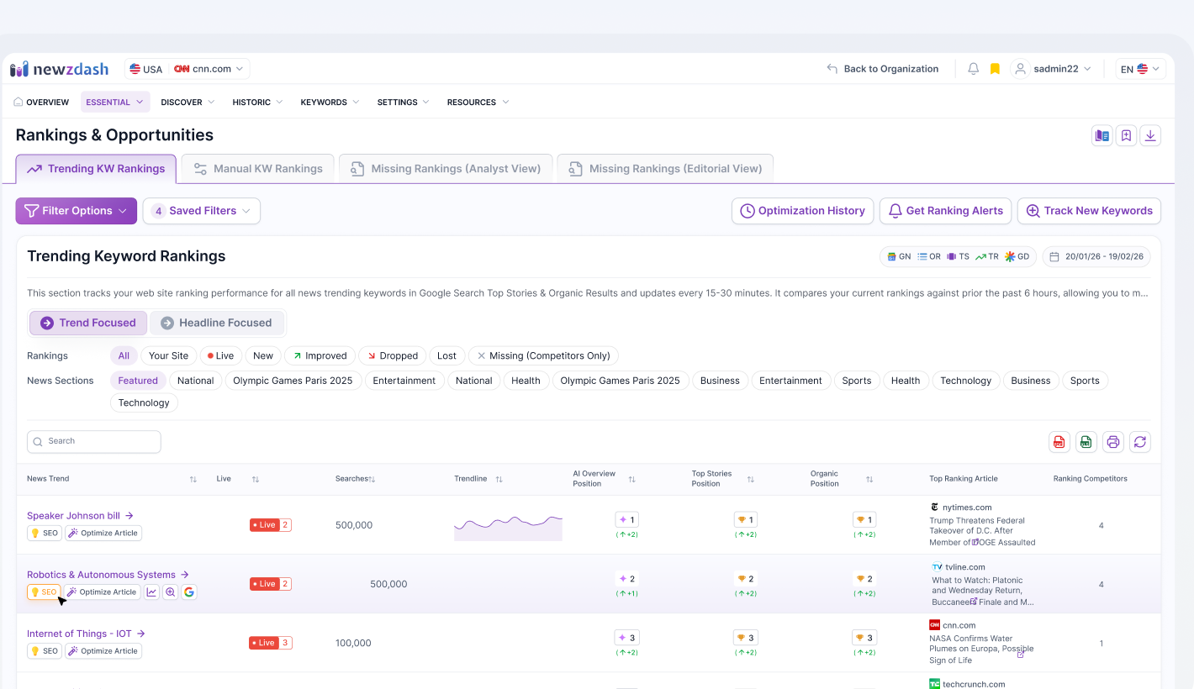
Task: Click the add bookmark icon
Action: point(1127,135)
